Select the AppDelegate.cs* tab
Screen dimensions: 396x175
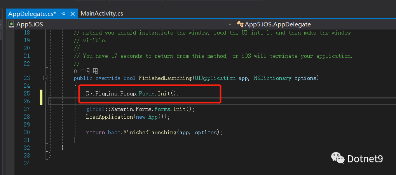[x=32, y=14]
